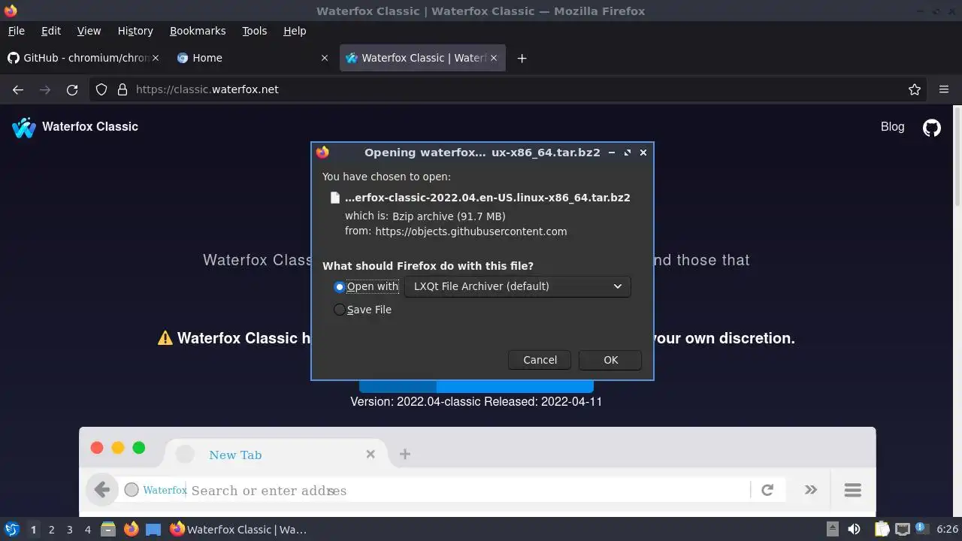Show tracking protection shield info
962x541 pixels.
point(101,89)
